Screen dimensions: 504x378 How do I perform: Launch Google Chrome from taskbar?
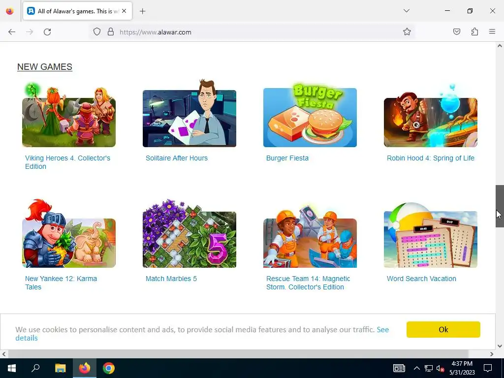click(109, 368)
